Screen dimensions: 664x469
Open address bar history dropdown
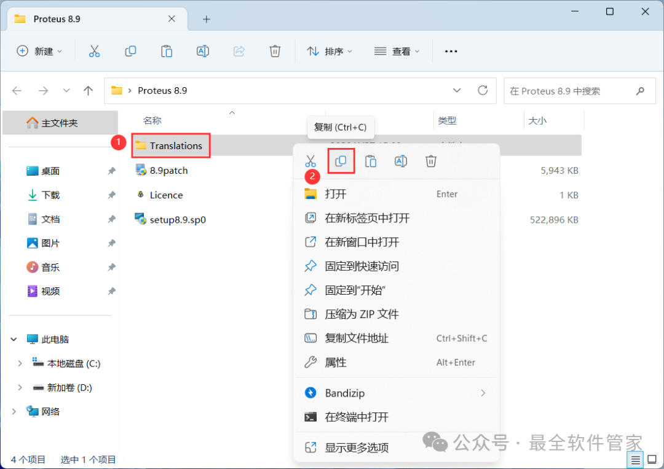click(457, 90)
